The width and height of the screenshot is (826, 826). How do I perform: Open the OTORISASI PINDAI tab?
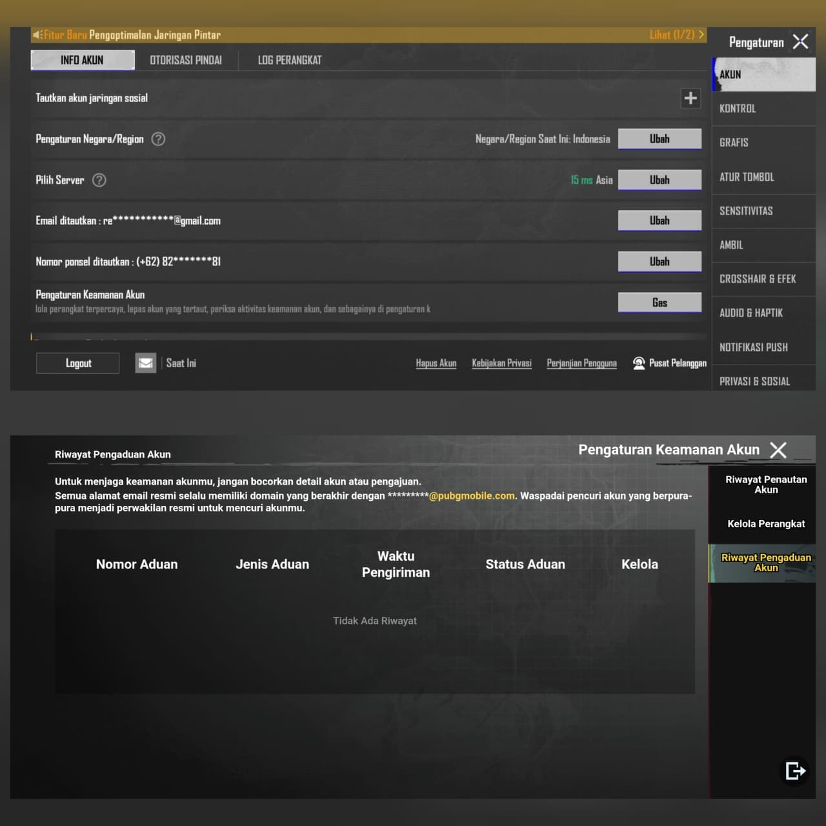[186, 60]
